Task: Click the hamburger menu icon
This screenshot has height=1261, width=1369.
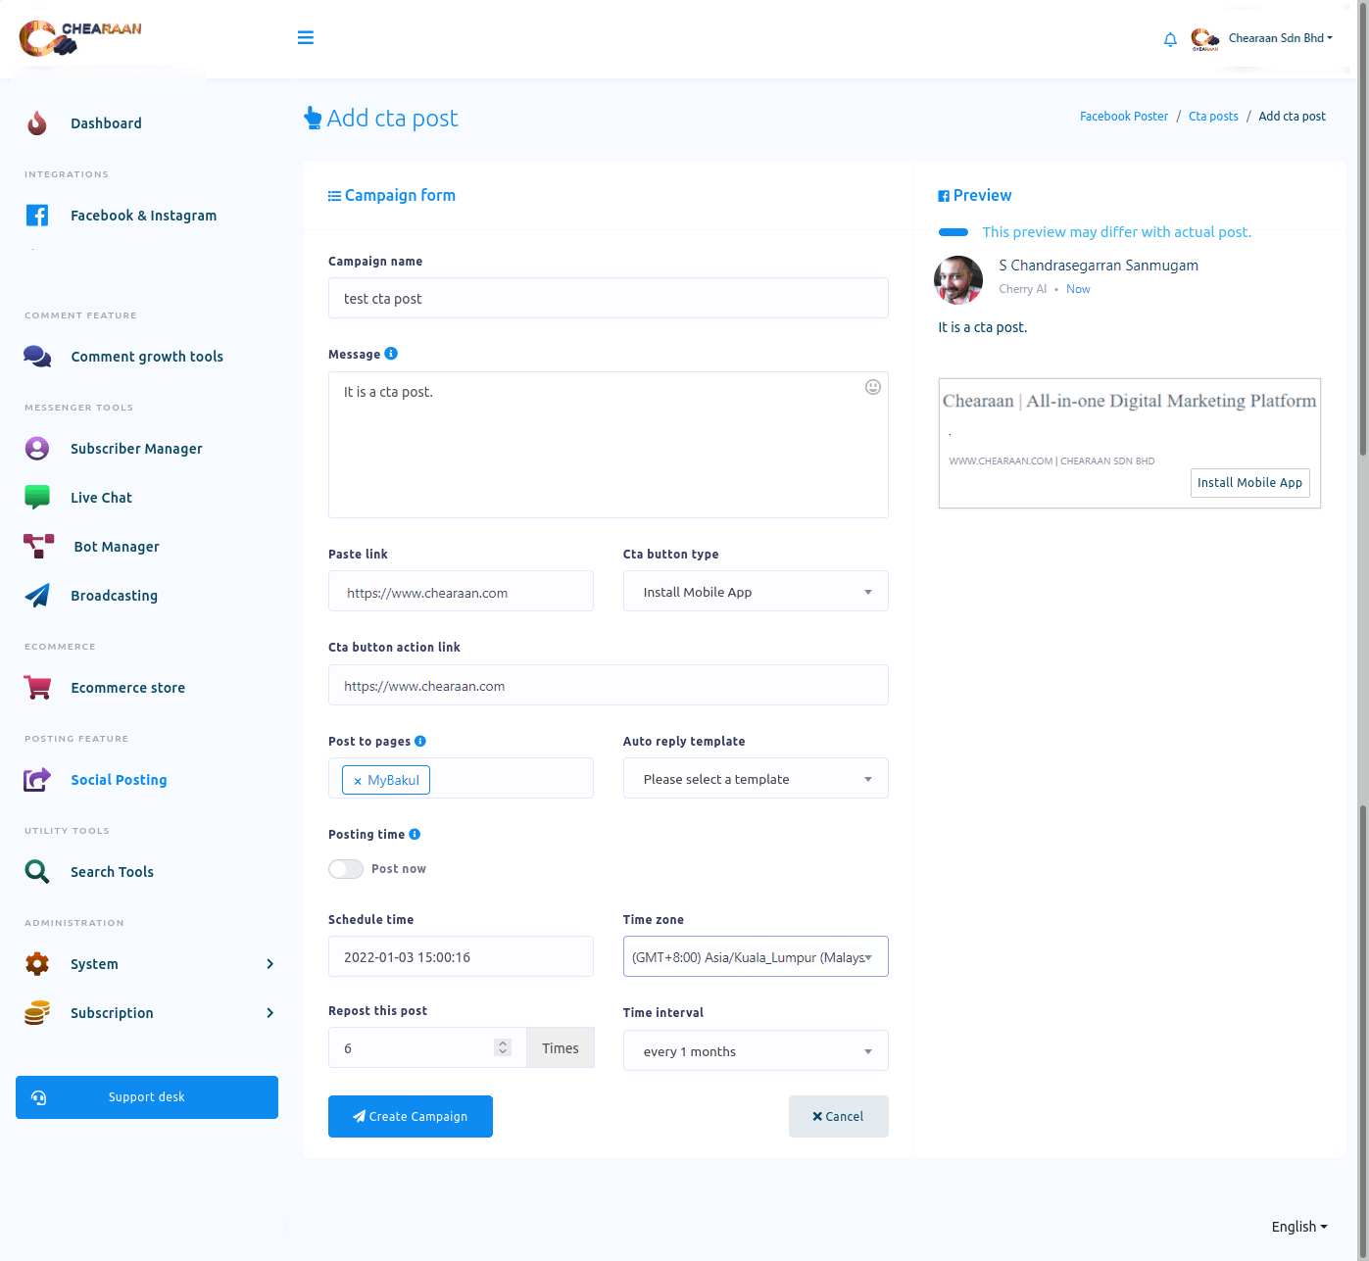Action: (306, 37)
